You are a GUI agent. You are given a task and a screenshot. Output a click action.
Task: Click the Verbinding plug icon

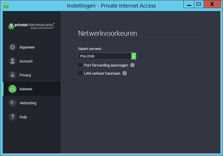[x=12, y=103]
